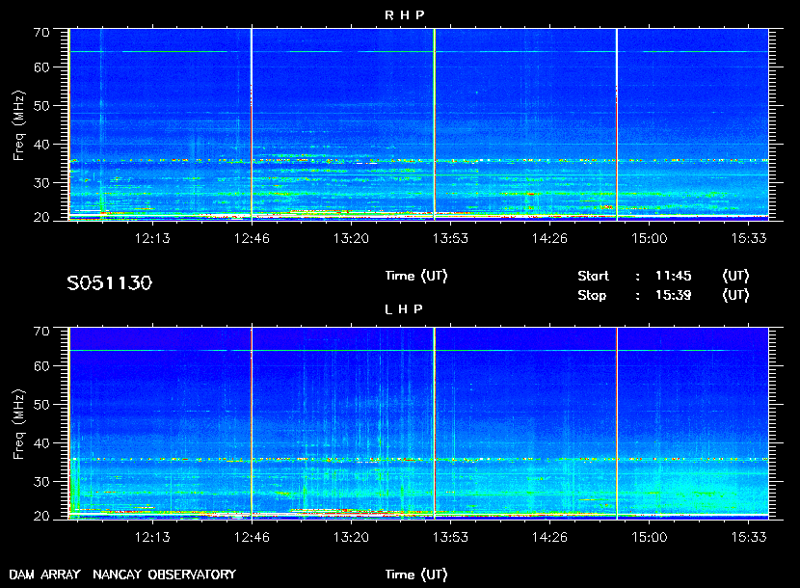Click the 70 frequency tick on RHP axis
The width and height of the screenshot is (800, 588).
(41, 33)
